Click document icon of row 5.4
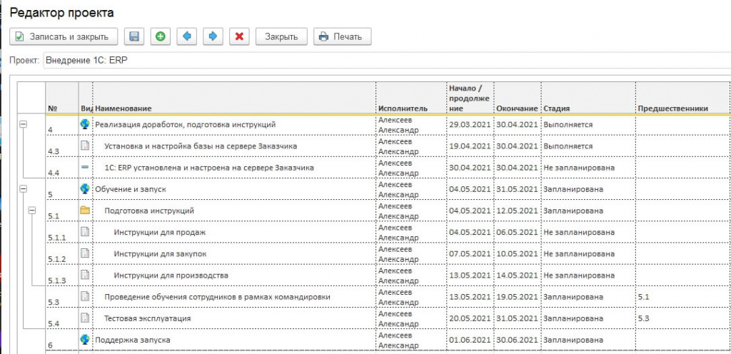The height and width of the screenshot is (354, 731). pos(85,318)
